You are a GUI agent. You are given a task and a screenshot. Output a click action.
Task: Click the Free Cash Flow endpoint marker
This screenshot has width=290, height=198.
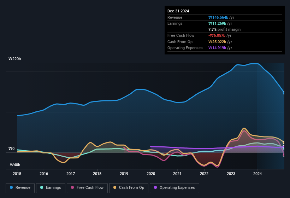point(284,155)
